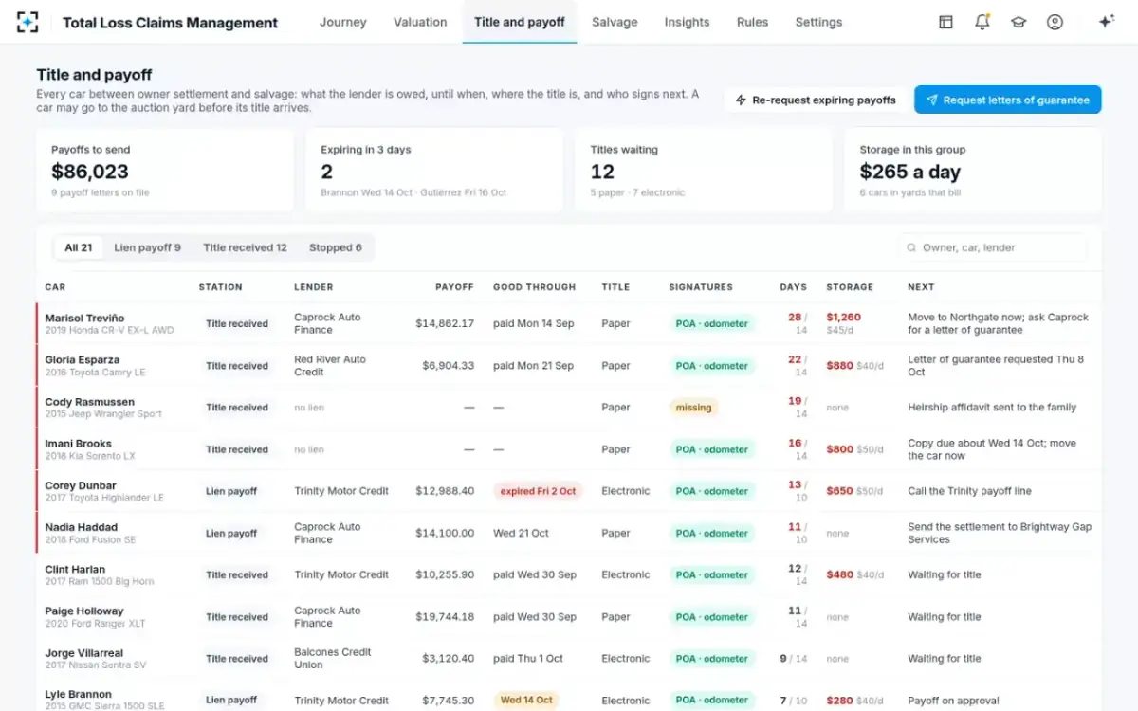Filter by Stopped 6
Screen dimensions: 1138x711
(x=335, y=247)
